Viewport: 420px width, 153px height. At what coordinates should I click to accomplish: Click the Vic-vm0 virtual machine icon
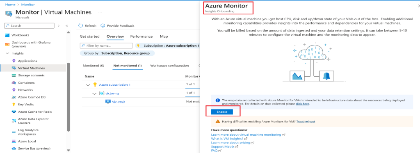pyautogui.click(x=108, y=102)
